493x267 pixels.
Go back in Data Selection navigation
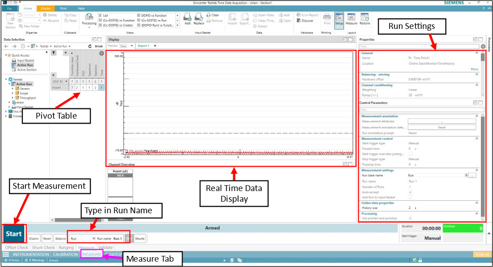point(7,46)
